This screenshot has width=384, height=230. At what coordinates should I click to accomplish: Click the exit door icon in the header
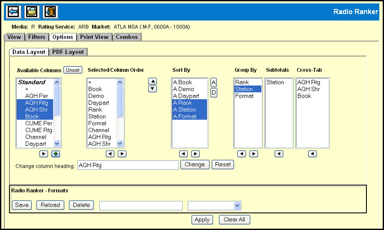[x=50, y=12]
